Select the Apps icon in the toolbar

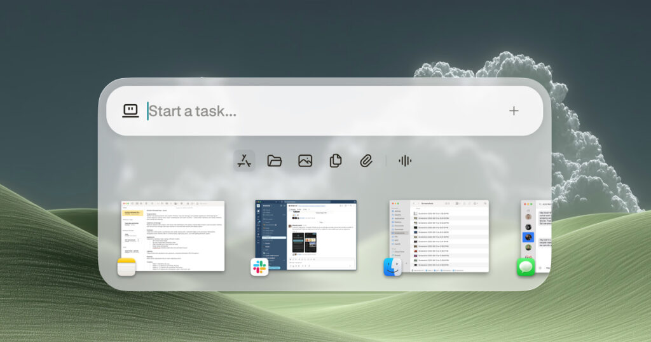[x=244, y=161]
